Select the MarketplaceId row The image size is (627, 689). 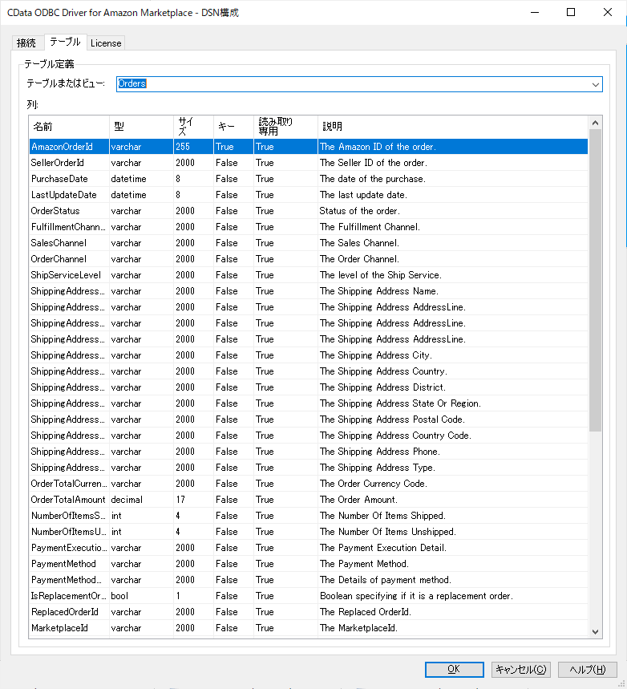click(x=309, y=628)
